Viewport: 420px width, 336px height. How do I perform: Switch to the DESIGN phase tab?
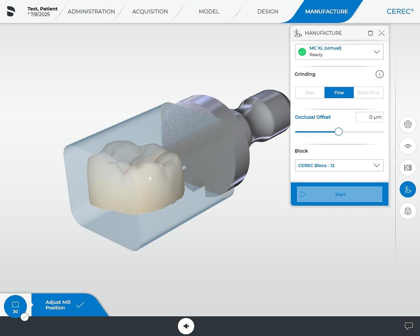point(268,12)
